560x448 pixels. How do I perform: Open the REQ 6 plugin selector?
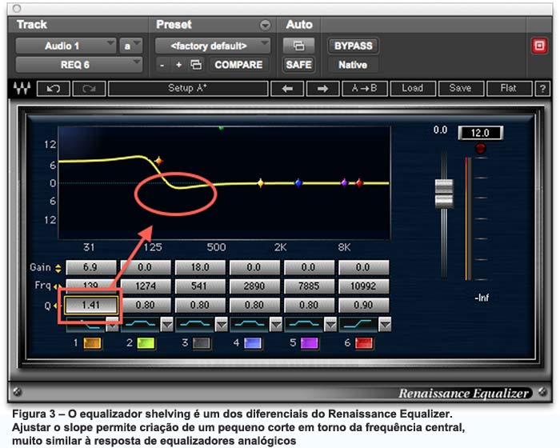point(78,65)
